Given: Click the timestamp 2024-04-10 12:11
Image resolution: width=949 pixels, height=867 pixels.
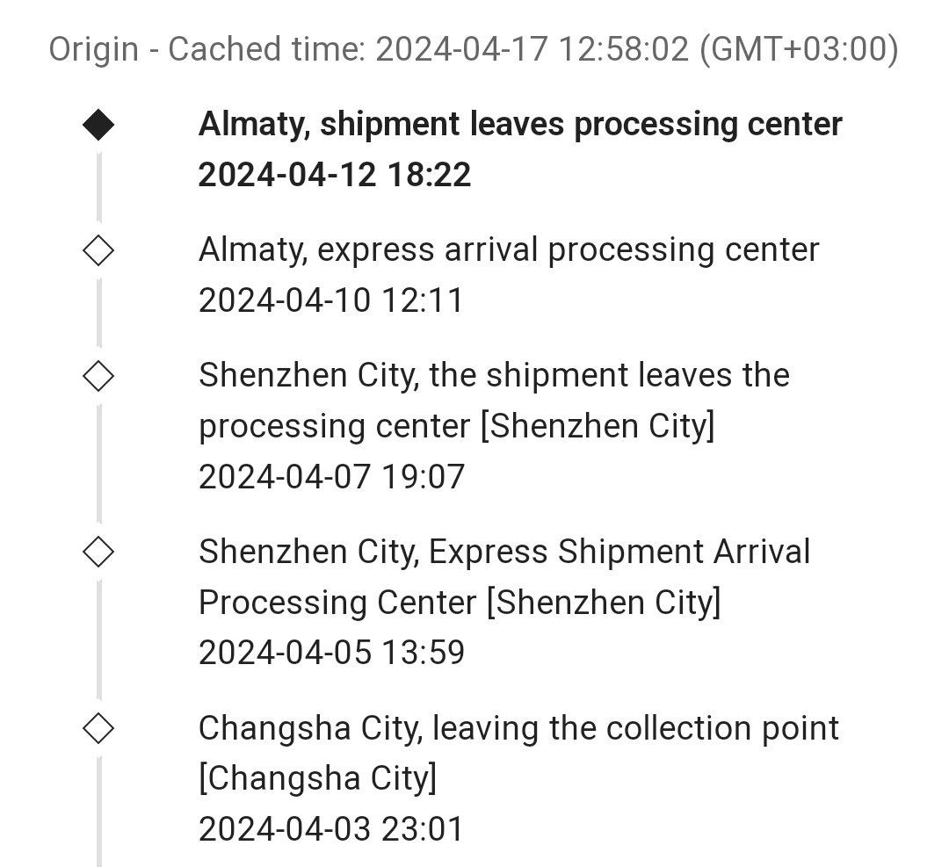Looking at the screenshot, I should coord(330,300).
